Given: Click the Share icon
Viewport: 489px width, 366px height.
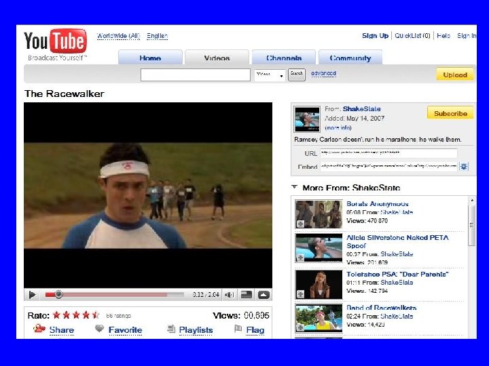Looking at the screenshot, I should 39,329.
